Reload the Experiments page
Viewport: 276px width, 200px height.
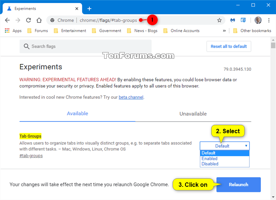[28, 20]
